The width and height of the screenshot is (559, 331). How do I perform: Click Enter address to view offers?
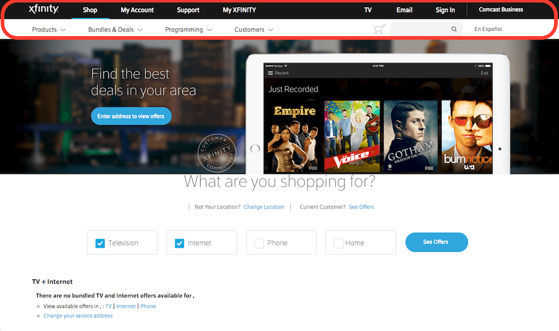pyautogui.click(x=131, y=116)
